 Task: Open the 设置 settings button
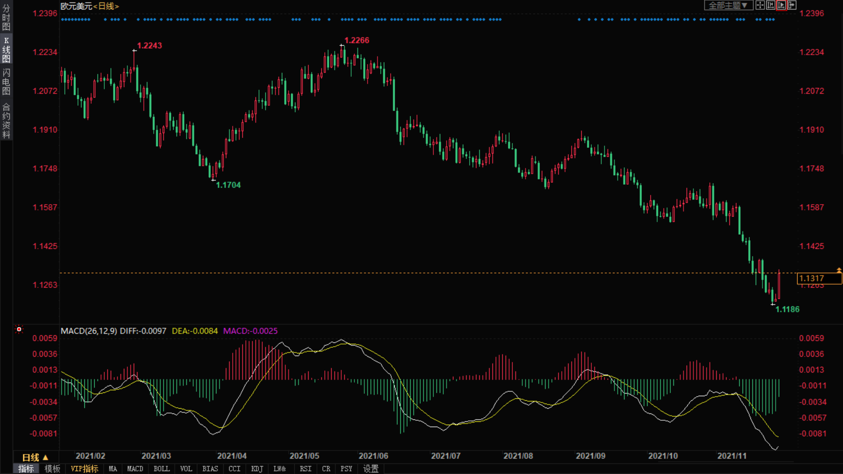pos(371,469)
